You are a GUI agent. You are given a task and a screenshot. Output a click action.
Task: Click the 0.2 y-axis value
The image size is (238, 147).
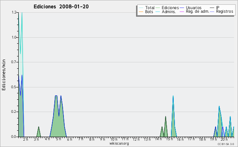point(14,112)
